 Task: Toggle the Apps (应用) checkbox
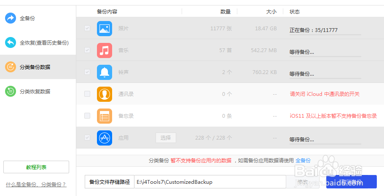pos(87,138)
